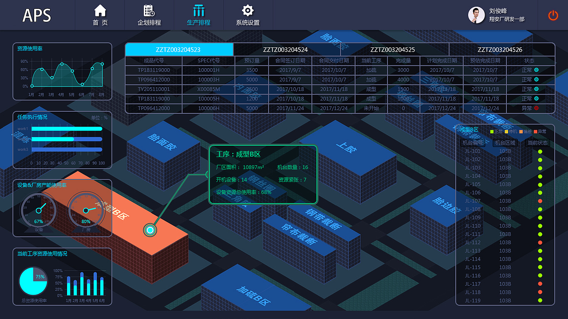Switch to order tab ZZTZ003204525
This screenshot has height=319, width=568.
[394, 50]
